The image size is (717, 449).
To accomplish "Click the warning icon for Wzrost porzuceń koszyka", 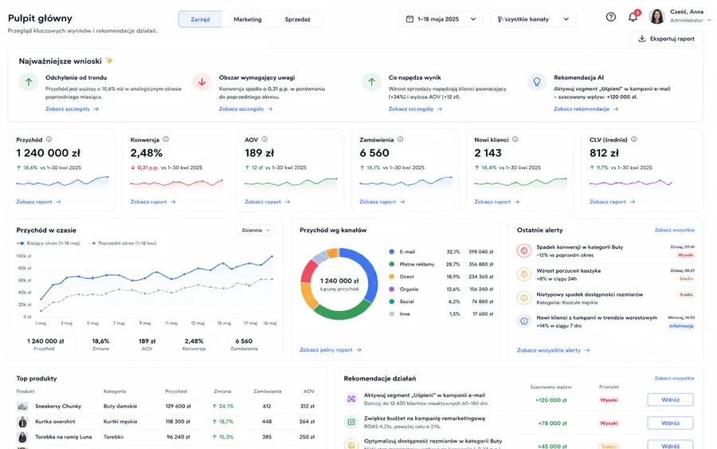I will pyautogui.click(x=524, y=274).
